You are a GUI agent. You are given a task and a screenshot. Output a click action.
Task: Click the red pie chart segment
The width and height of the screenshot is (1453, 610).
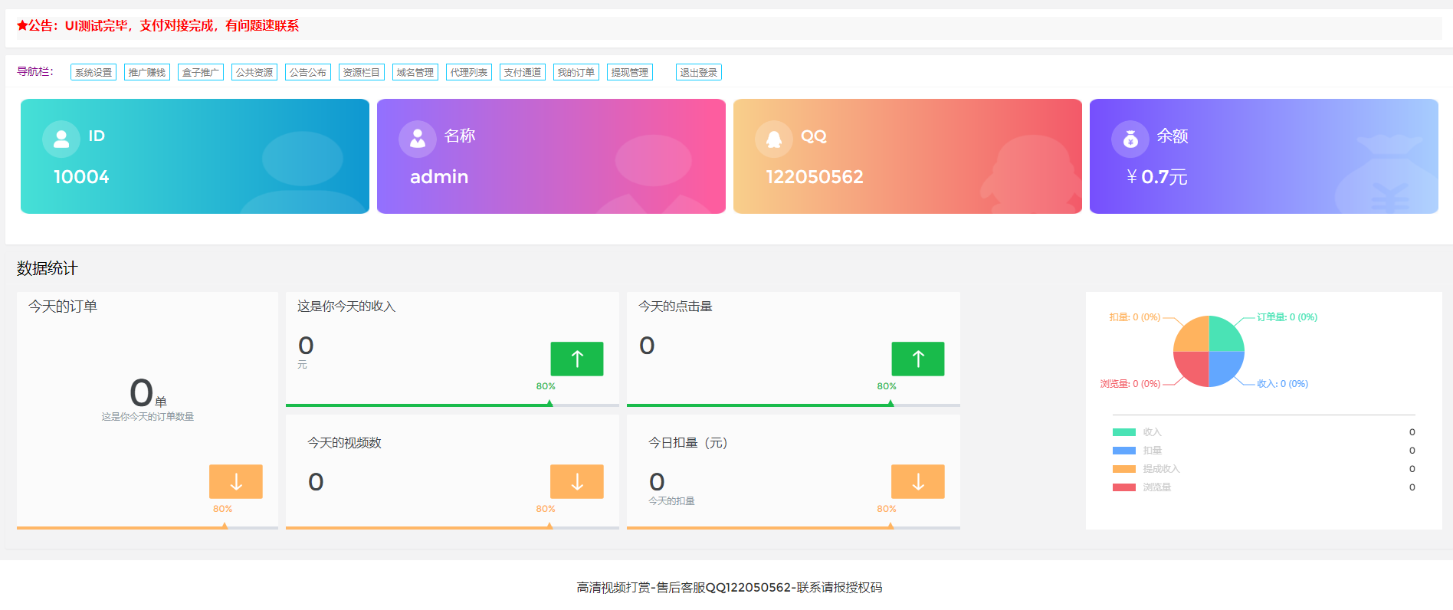(x=1194, y=367)
